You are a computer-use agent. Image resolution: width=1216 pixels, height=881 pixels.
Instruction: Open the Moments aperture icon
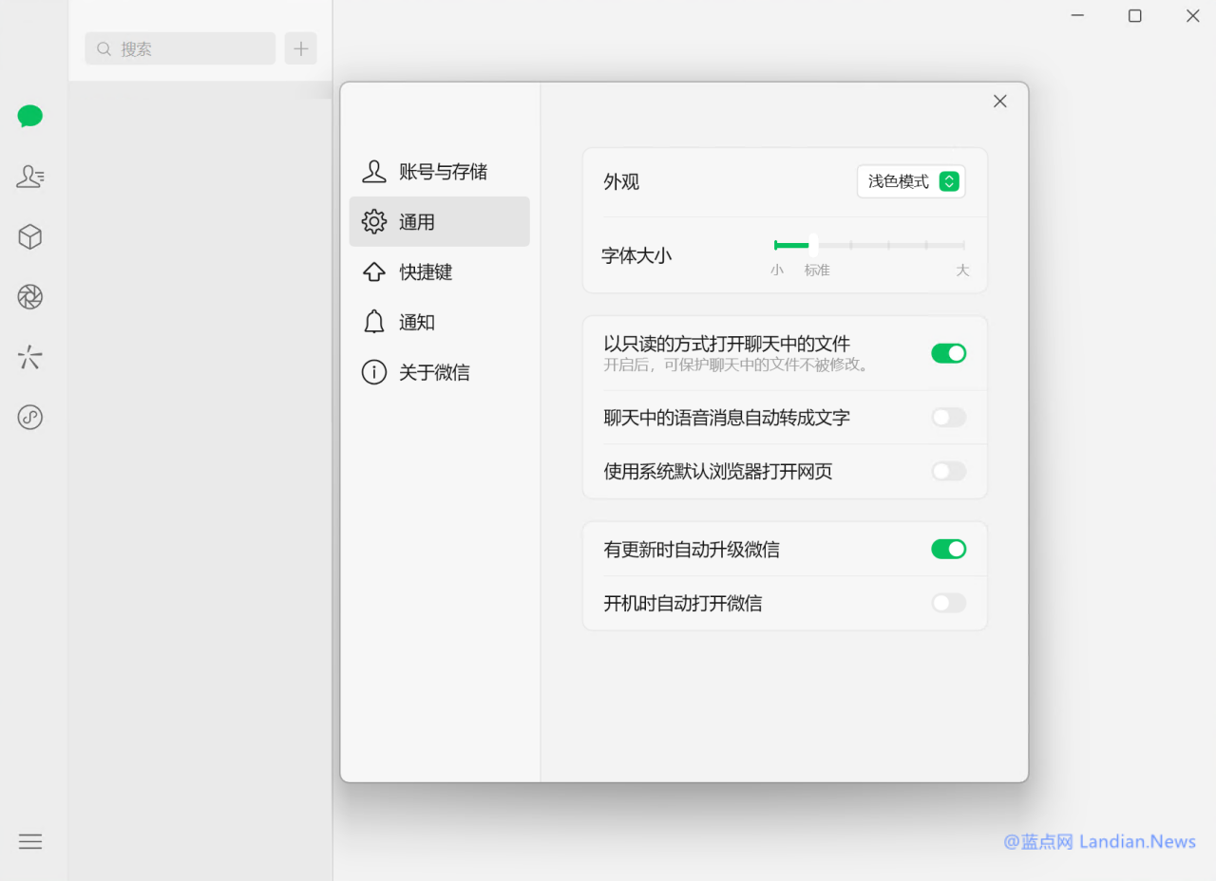(30, 297)
